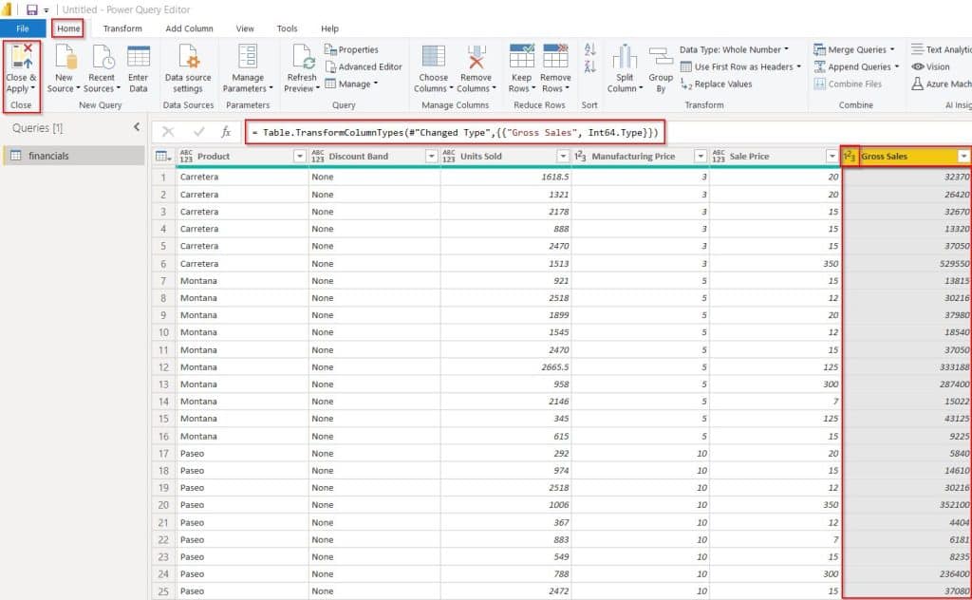Open the Advanced Editor
The height and width of the screenshot is (600, 972).
point(364,66)
